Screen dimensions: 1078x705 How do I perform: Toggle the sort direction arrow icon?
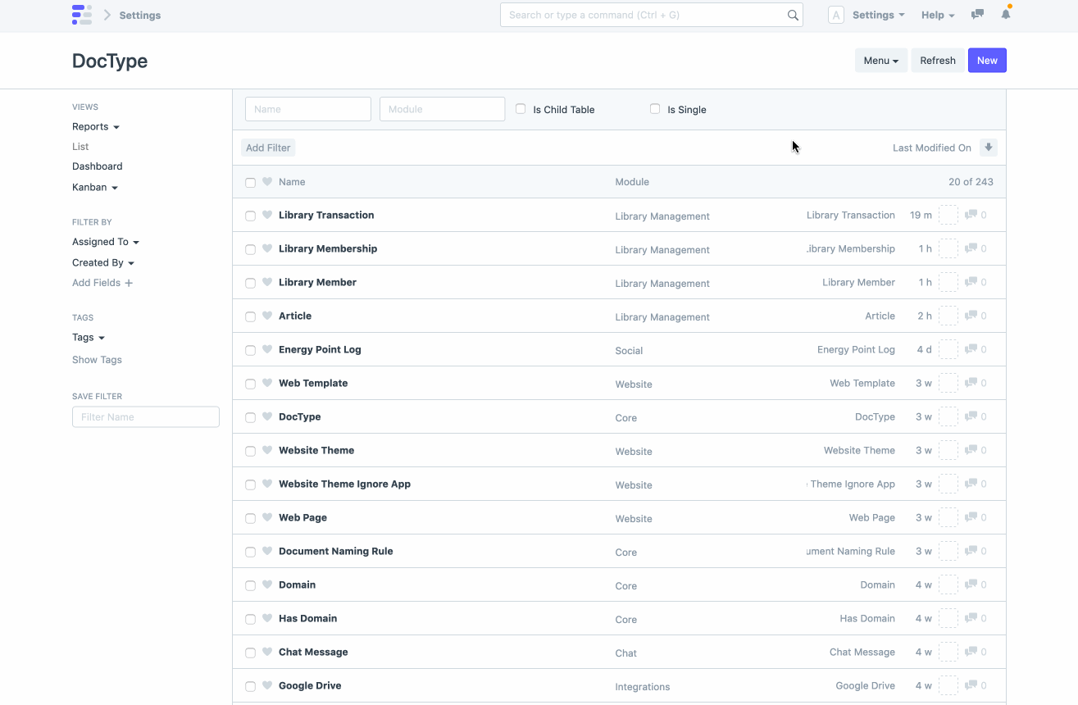[988, 147]
